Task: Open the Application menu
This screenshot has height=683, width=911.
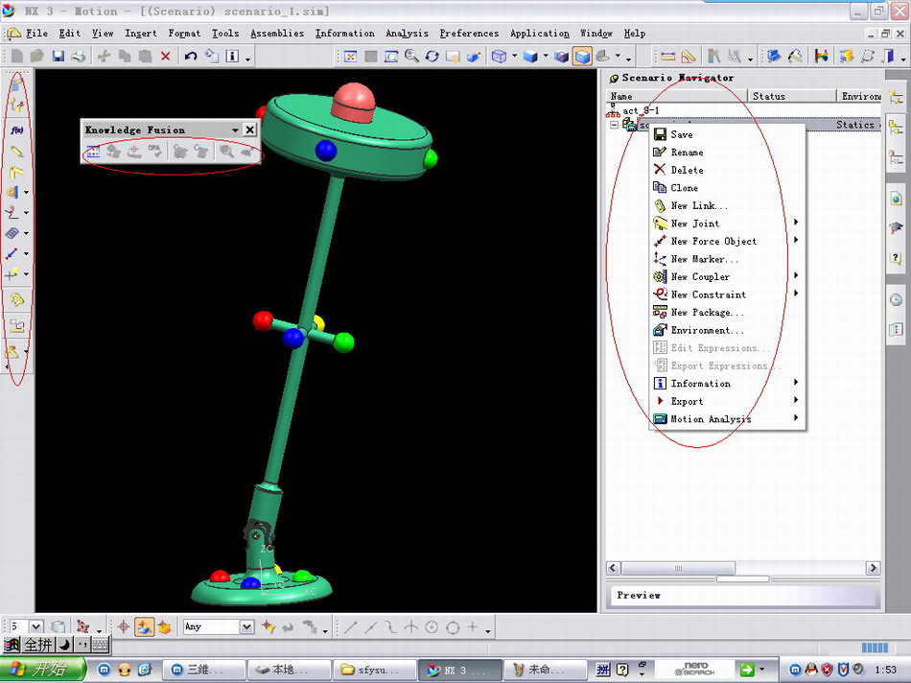Action: 540,34
